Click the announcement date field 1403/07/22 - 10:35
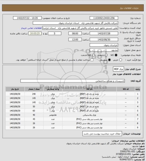Viewport: 146px width, 161px height. pos(27,18)
